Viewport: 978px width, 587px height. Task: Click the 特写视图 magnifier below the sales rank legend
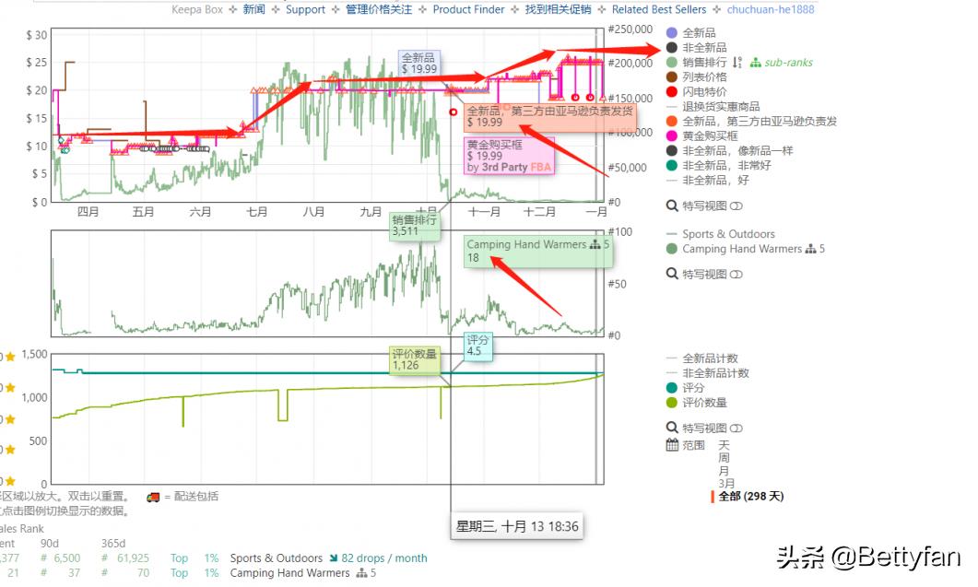673,272
